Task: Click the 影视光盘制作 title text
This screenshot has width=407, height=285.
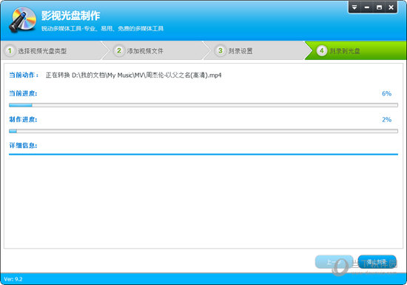Action: [70, 16]
